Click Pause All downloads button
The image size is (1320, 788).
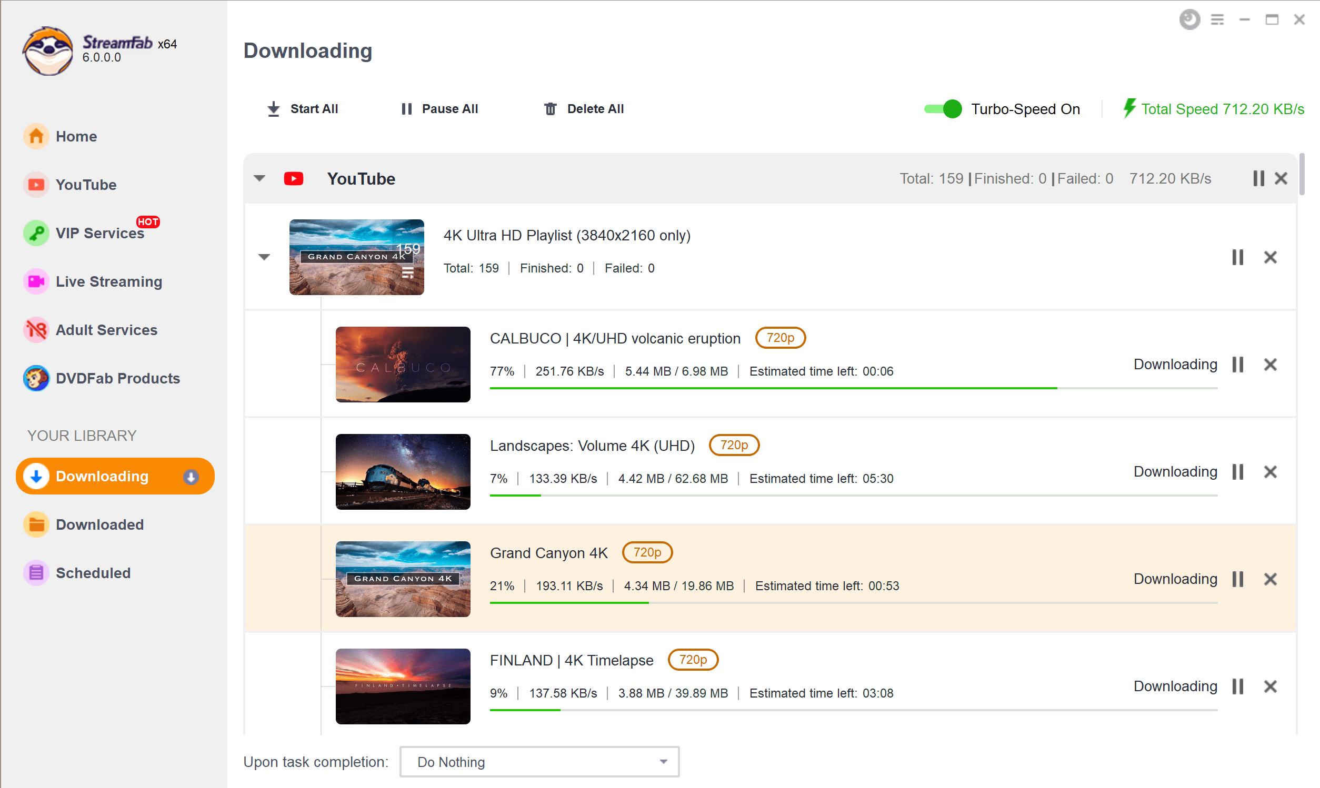coord(439,109)
